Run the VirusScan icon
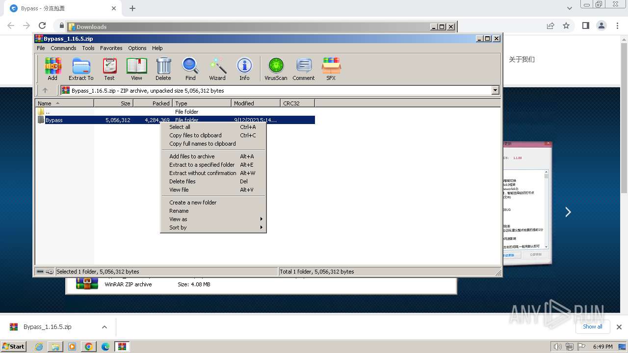628x353 pixels. pyautogui.click(x=276, y=69)
